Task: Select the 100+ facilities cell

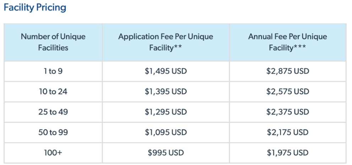Action: [x=53, y=153]
